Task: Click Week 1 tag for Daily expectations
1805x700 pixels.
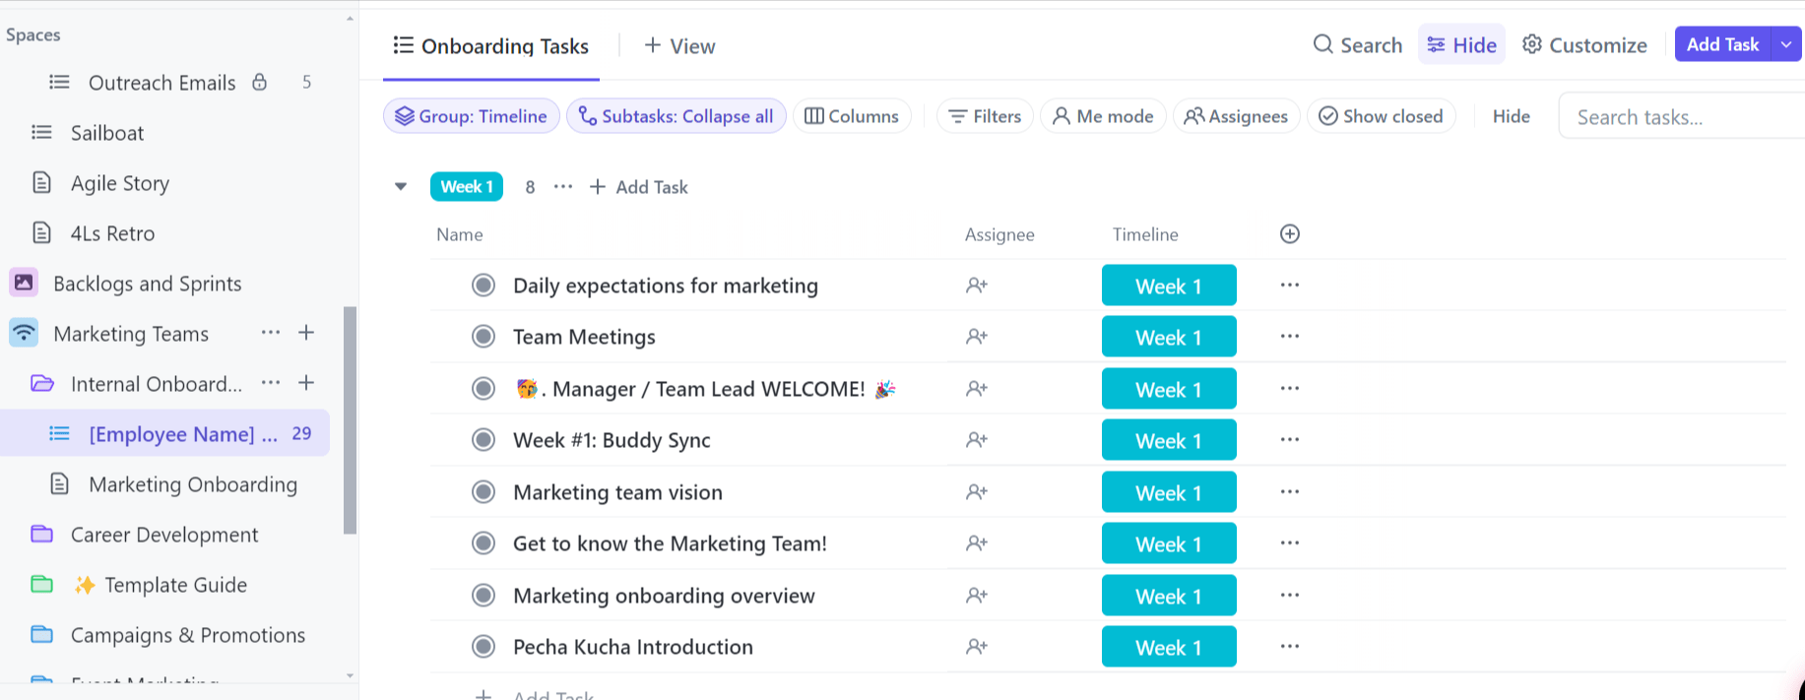Action: (x=1169, y=286)
